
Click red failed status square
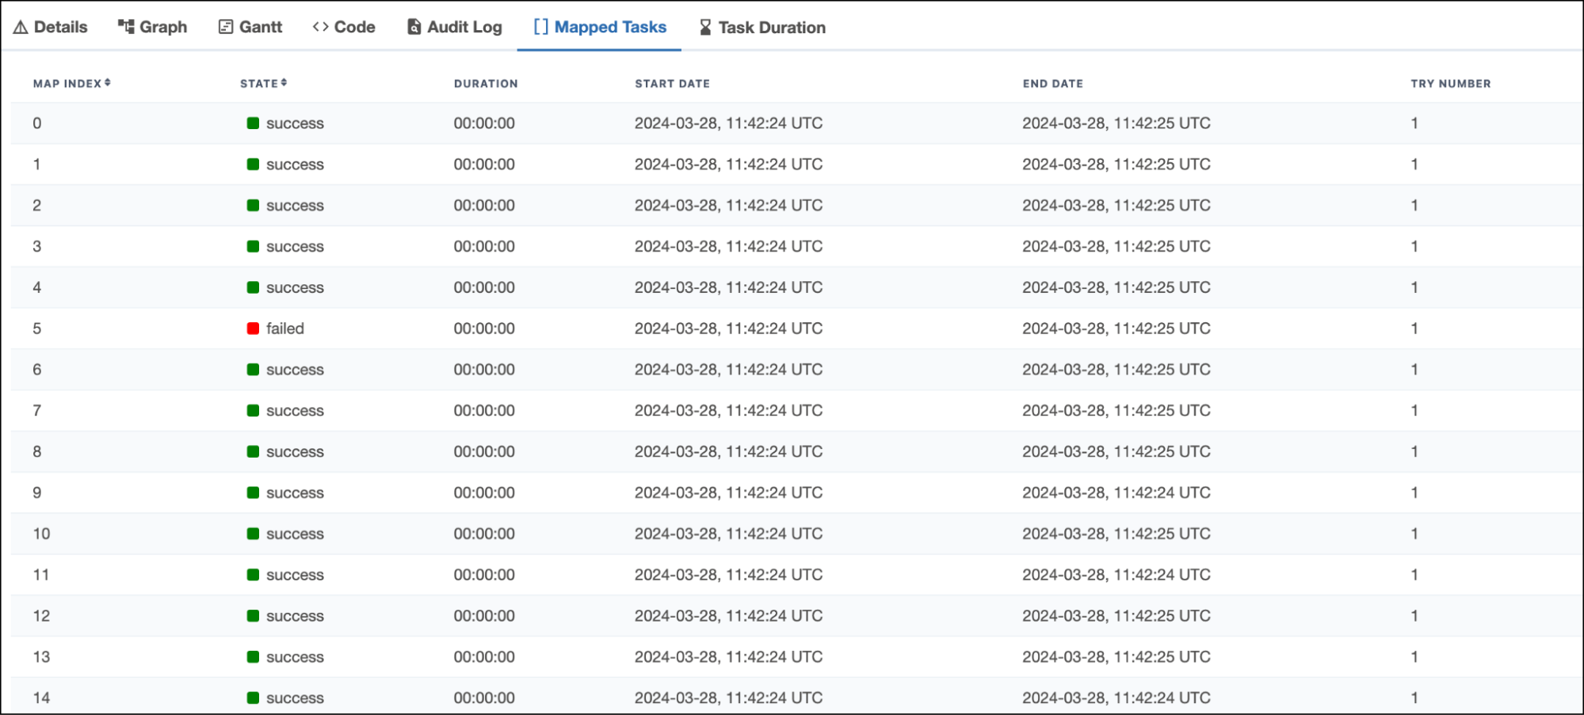point(253,329)
